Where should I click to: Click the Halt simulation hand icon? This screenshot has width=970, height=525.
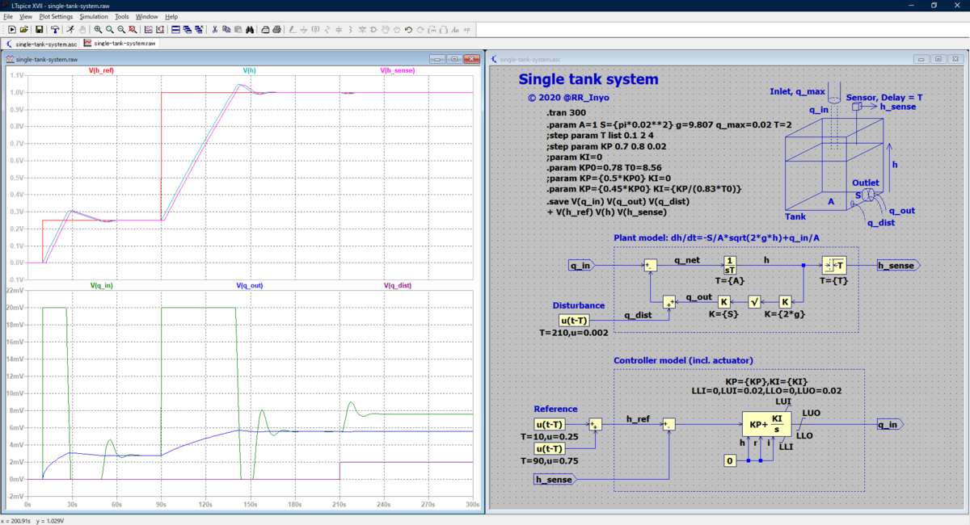pos(82,30)
